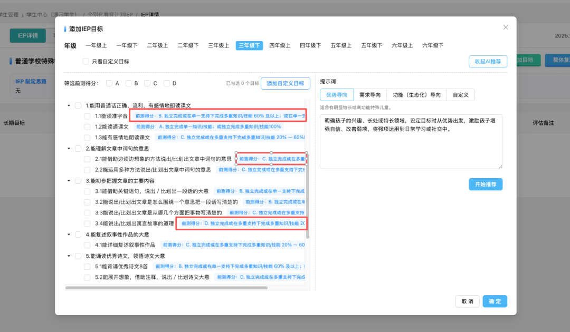Image resolution: width=570 pixels, height=332 pixels.
Task: Collapse goal 4.能复述叙事性作品的大意
Action: click(69, 235)
